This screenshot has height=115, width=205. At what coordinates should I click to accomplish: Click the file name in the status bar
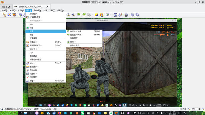pos(18,109)
